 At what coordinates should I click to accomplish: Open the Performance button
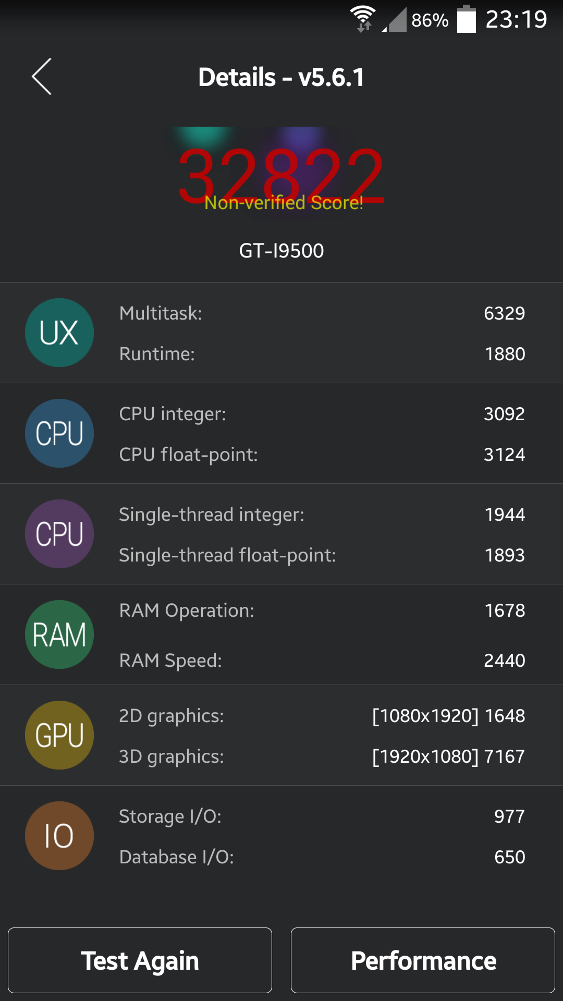tap(423, 960)
